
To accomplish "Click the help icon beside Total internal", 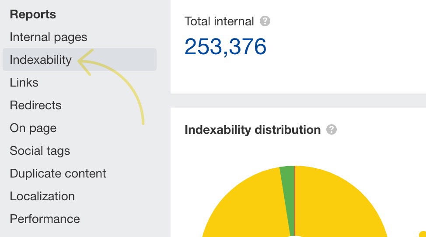I will click(265, 21).
